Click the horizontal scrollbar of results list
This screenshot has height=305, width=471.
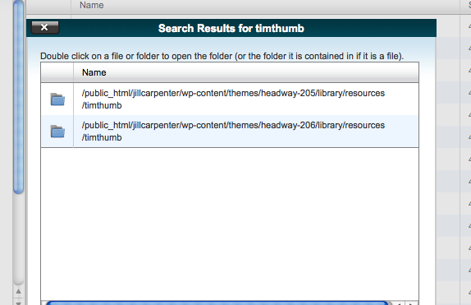coord(217,303)
